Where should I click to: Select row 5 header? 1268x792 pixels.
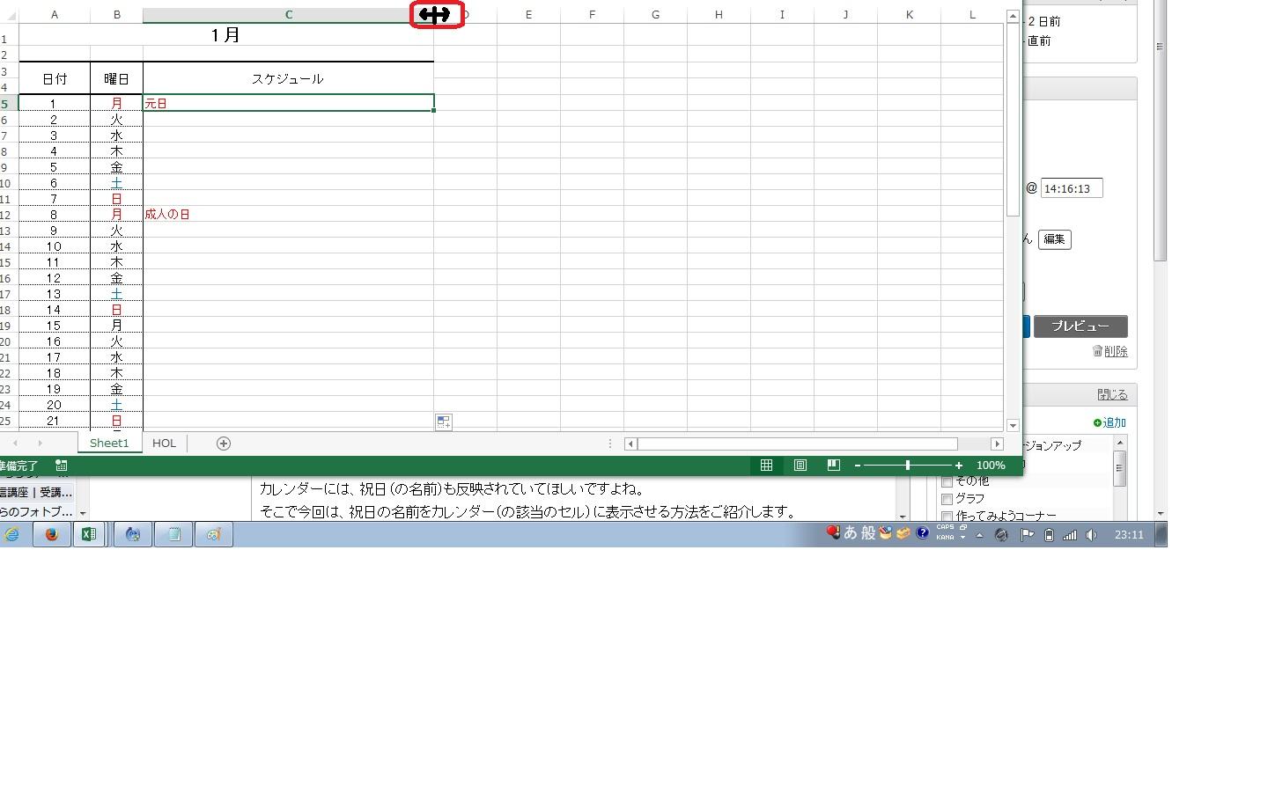click(x=7, y=103)
